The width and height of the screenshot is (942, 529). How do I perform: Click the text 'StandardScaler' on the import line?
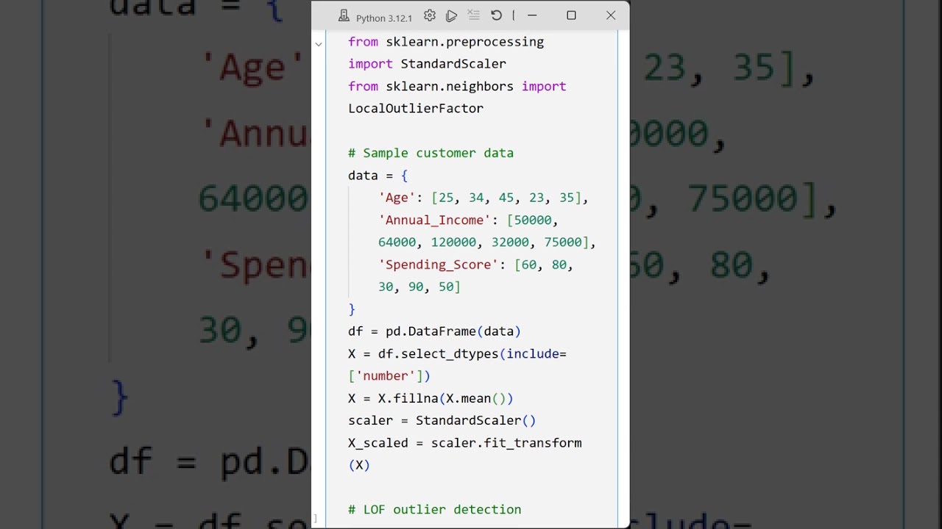pyautogui.click(x=453, y=64)
